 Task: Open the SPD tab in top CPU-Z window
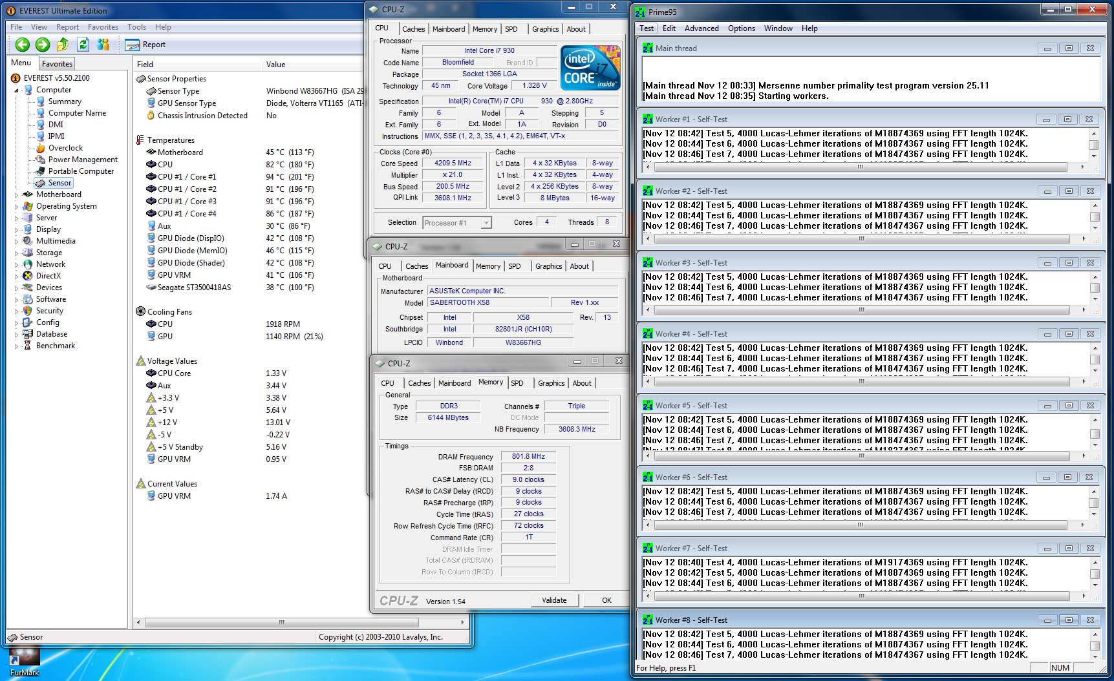(x=511, y=29)
